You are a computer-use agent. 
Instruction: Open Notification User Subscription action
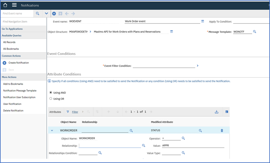[19, 97]
